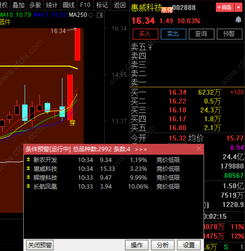The width and height of the screenshot is (245, 251).
Task: Click the up-arrow icon beside 新农开发
Action: [x=28, y=159]
